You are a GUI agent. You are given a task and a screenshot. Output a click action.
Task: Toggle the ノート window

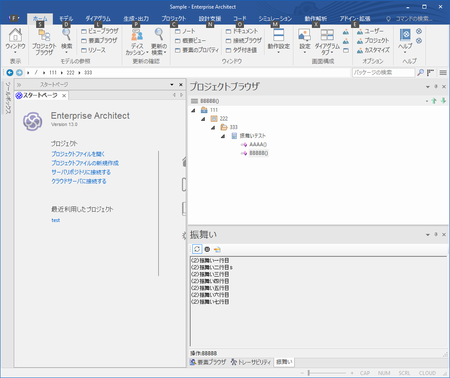point(185,31)
